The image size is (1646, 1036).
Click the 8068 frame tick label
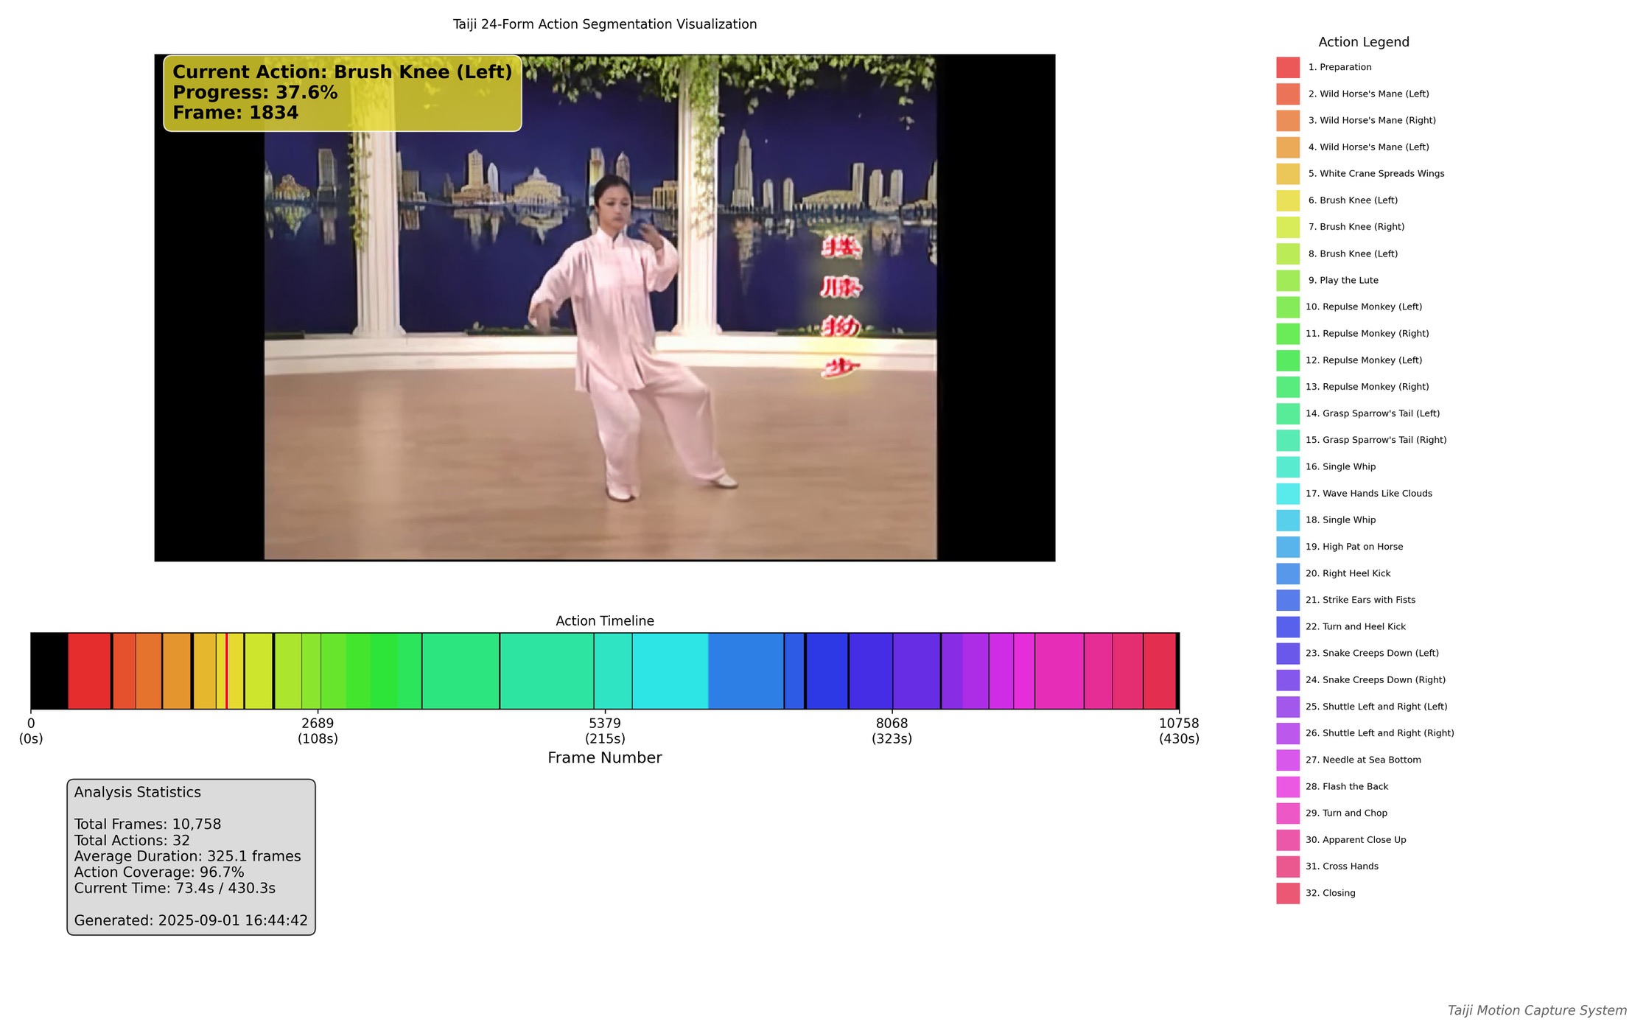pyautogui.click(x=892, y=724)
